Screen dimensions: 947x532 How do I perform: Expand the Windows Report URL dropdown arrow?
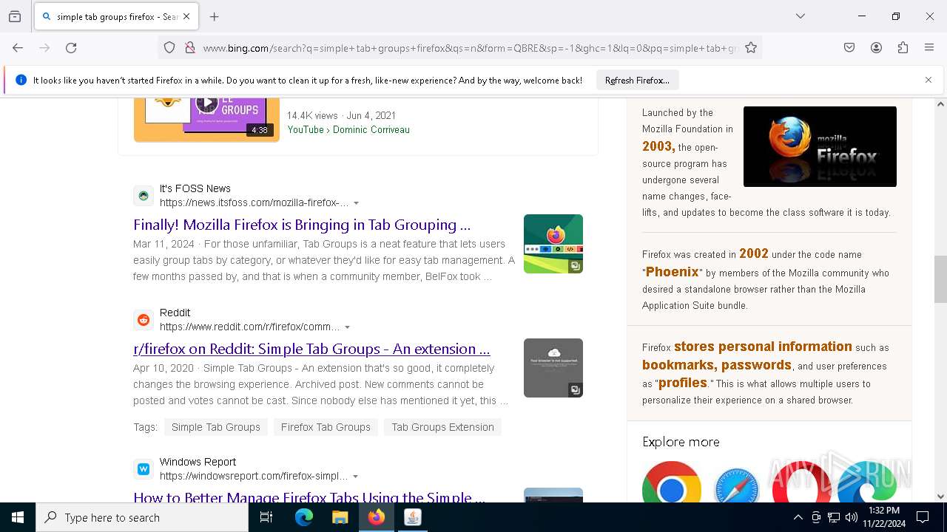(355, 477)
